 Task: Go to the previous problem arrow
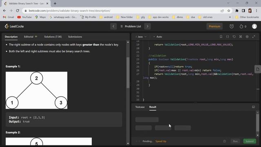click(113, 26)
